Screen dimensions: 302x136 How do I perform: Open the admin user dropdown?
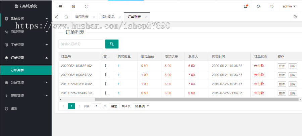point(289,6)
